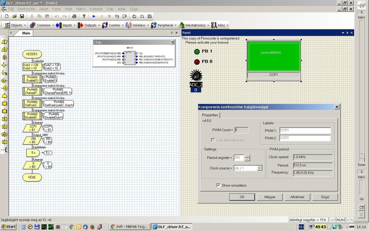Viewport: 369px width, 231px height.
Task: Compile the flowchart to C
Action: [134, 16]
